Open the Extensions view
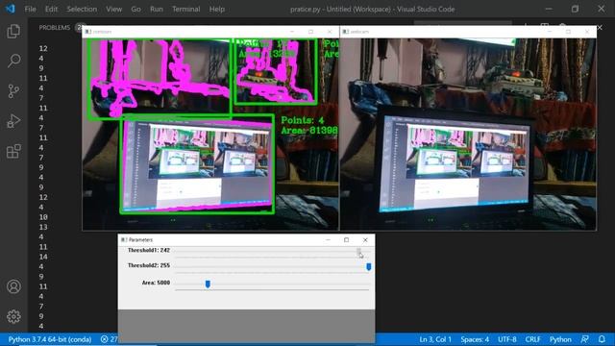615x346 pixels. [13, 151]
